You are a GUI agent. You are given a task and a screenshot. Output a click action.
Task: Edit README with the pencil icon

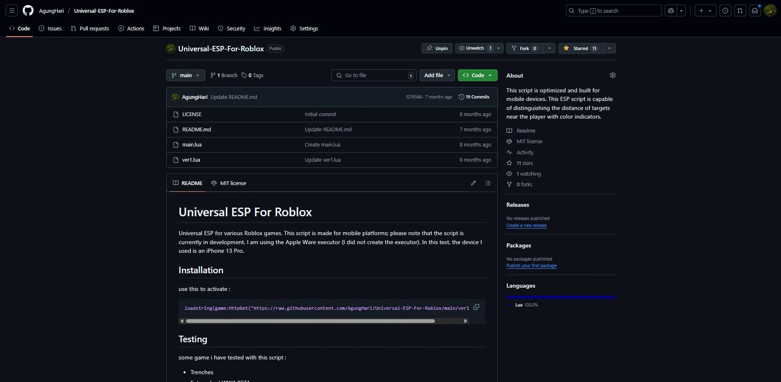click(473, 183)
